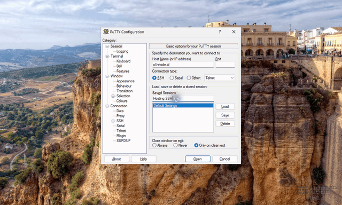Expand the SSH tree node
The image size is (342, 205).
pyautogui.click(x=113, y=121)
